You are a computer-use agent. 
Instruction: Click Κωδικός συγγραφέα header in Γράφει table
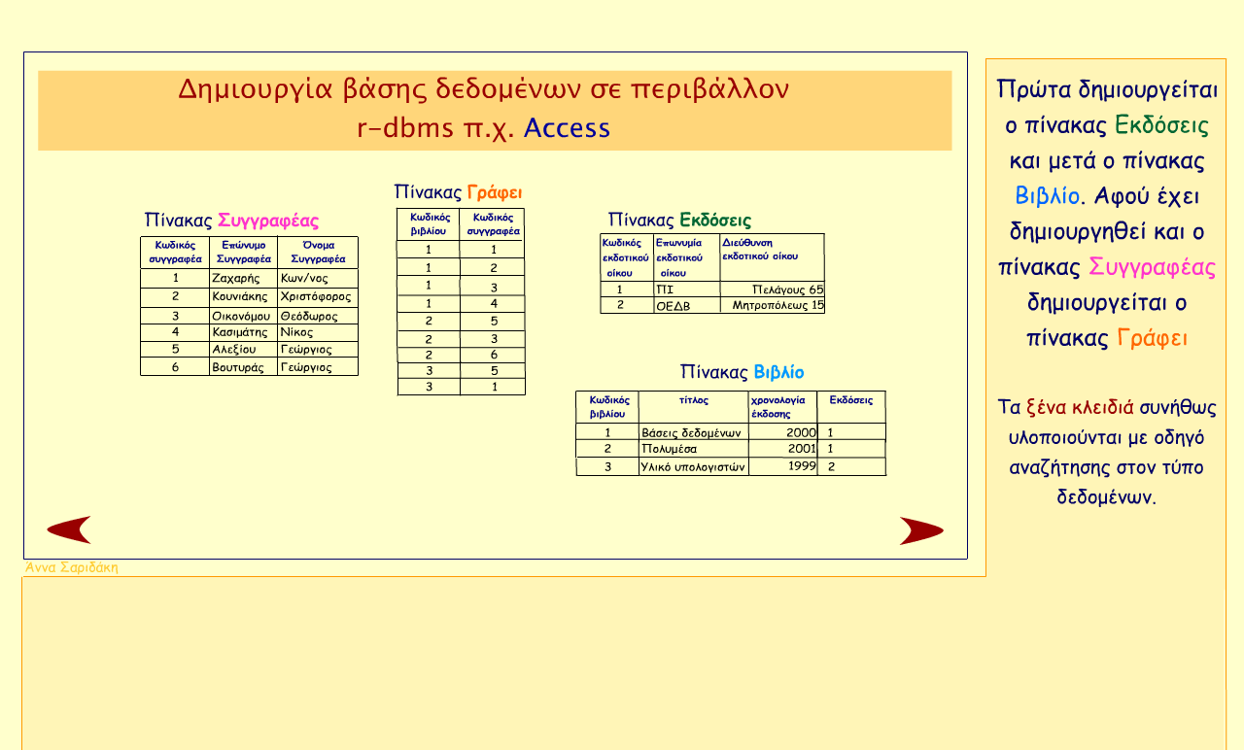tap(493, 224)
